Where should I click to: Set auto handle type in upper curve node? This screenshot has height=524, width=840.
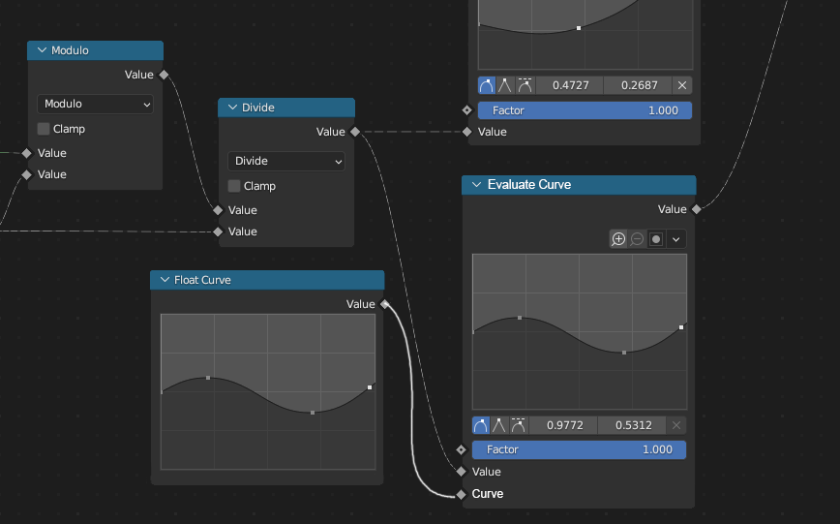point(487,85)
